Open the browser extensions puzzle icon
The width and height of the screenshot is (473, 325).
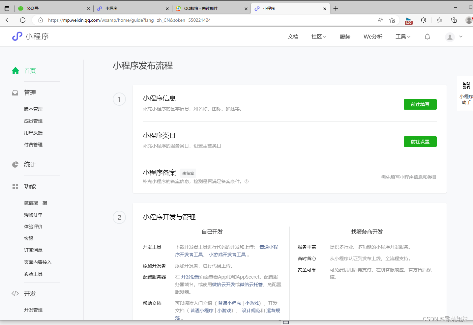point(424,20)
